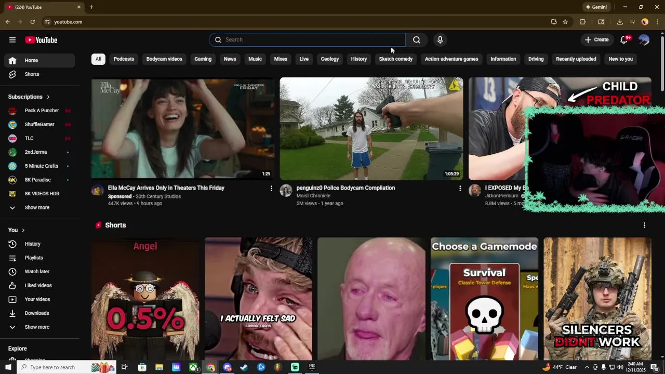The image size is (665, 374).
Task: Open the Gemini button in Chrome
Action: [596, 7]
